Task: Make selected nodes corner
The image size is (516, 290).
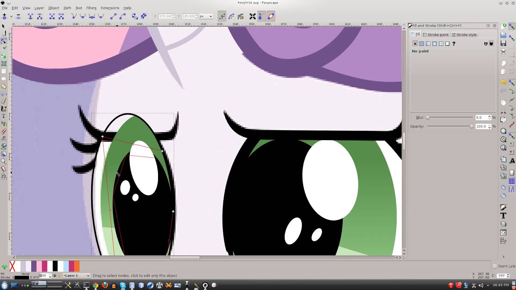Action: pyautogui.click(x=73, y=17)
